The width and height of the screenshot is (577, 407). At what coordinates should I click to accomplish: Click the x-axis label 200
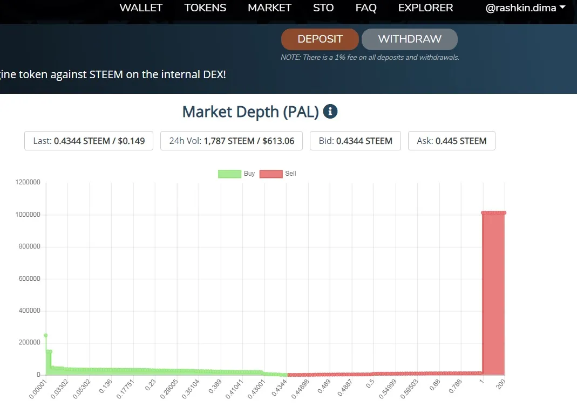point(500,384)
